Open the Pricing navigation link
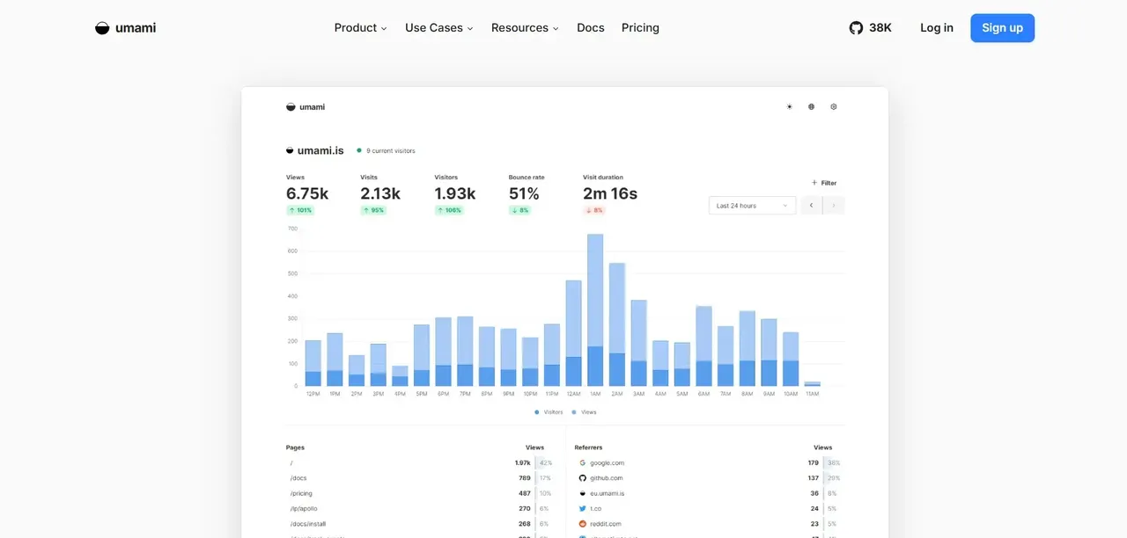1127x538 pixels. click(x=640, y=28)
